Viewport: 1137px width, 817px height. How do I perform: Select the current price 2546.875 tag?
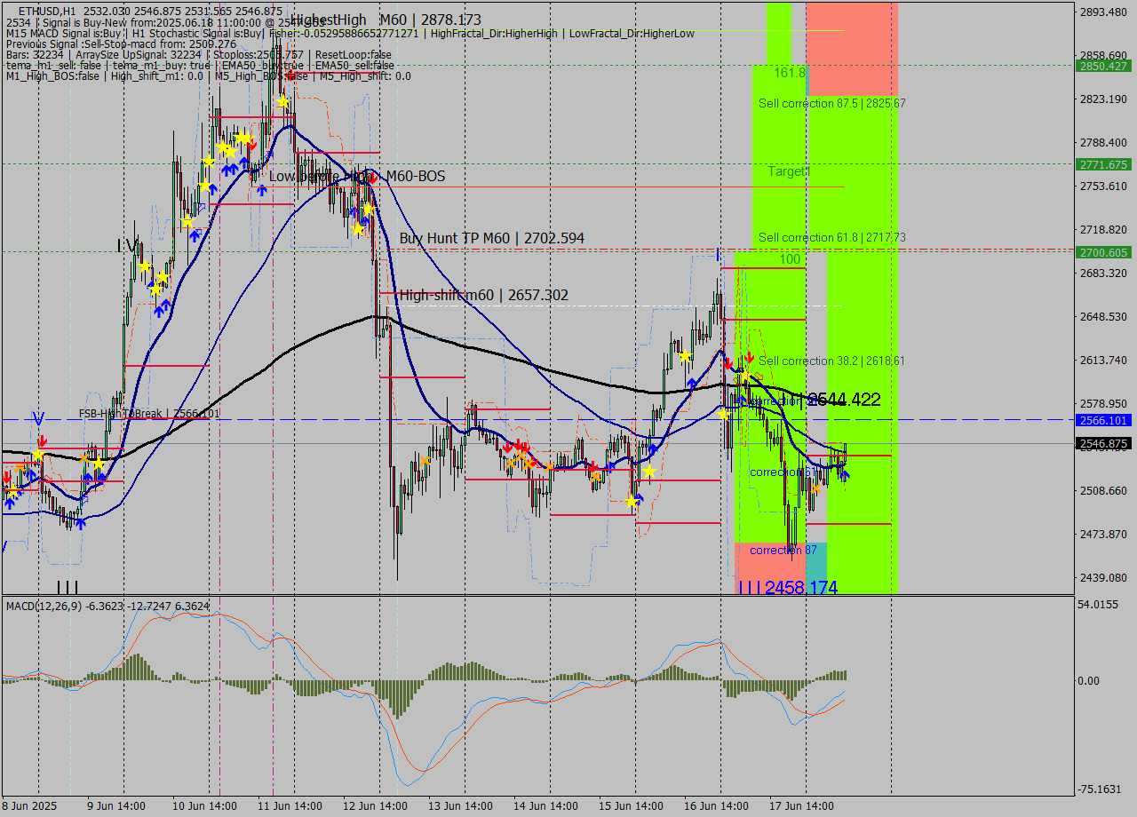(1101, 443)
